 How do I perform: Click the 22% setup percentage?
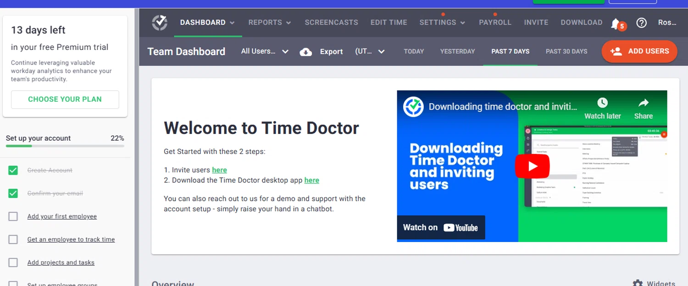[117, 138]
